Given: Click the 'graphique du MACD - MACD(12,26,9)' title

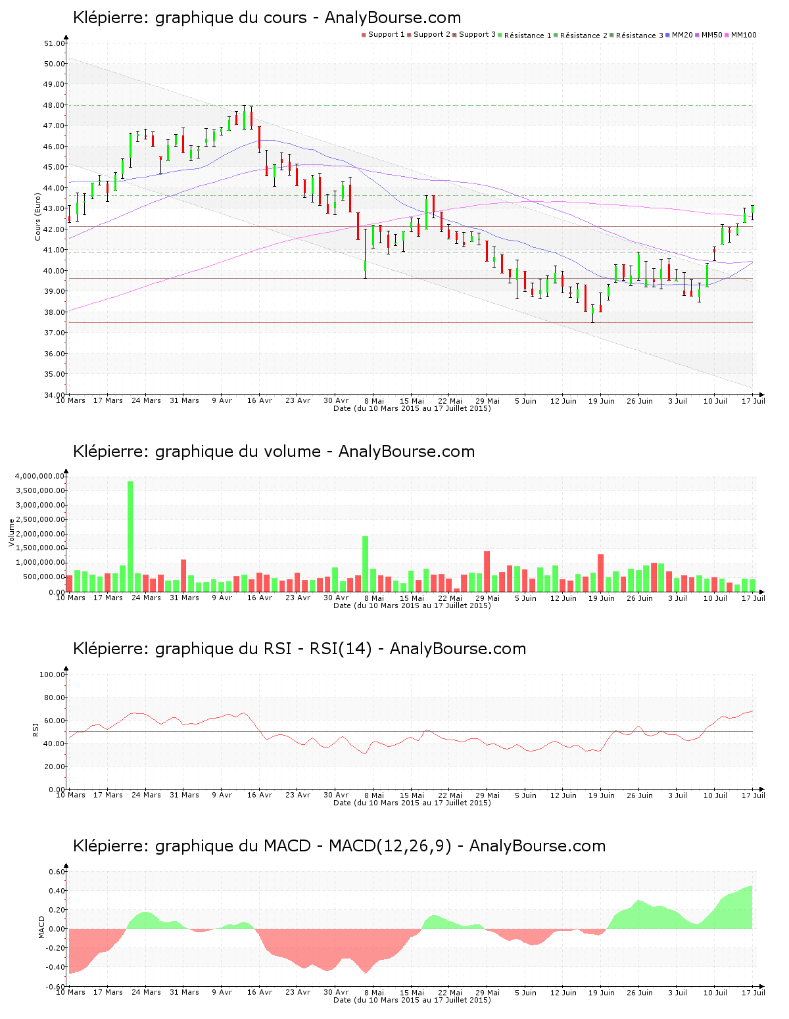Looking at the screenshot, I should [303, 846].
